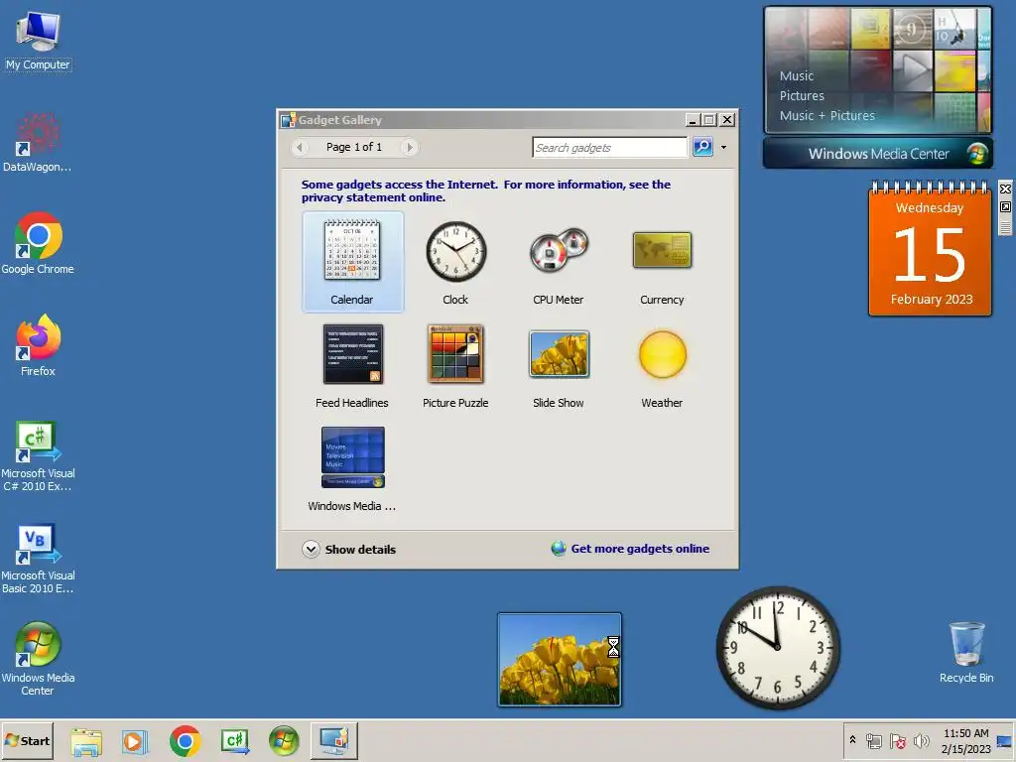This screenshot has height=762, width=1016.
Task: Click Pictures in the Media Center gadget
Action: 802,96
